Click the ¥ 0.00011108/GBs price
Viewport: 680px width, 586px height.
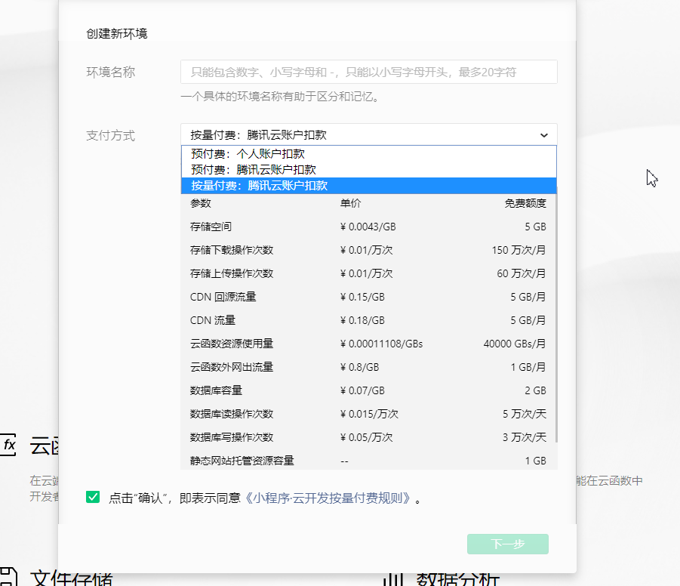pyautogui.click(x=382, y=344)
